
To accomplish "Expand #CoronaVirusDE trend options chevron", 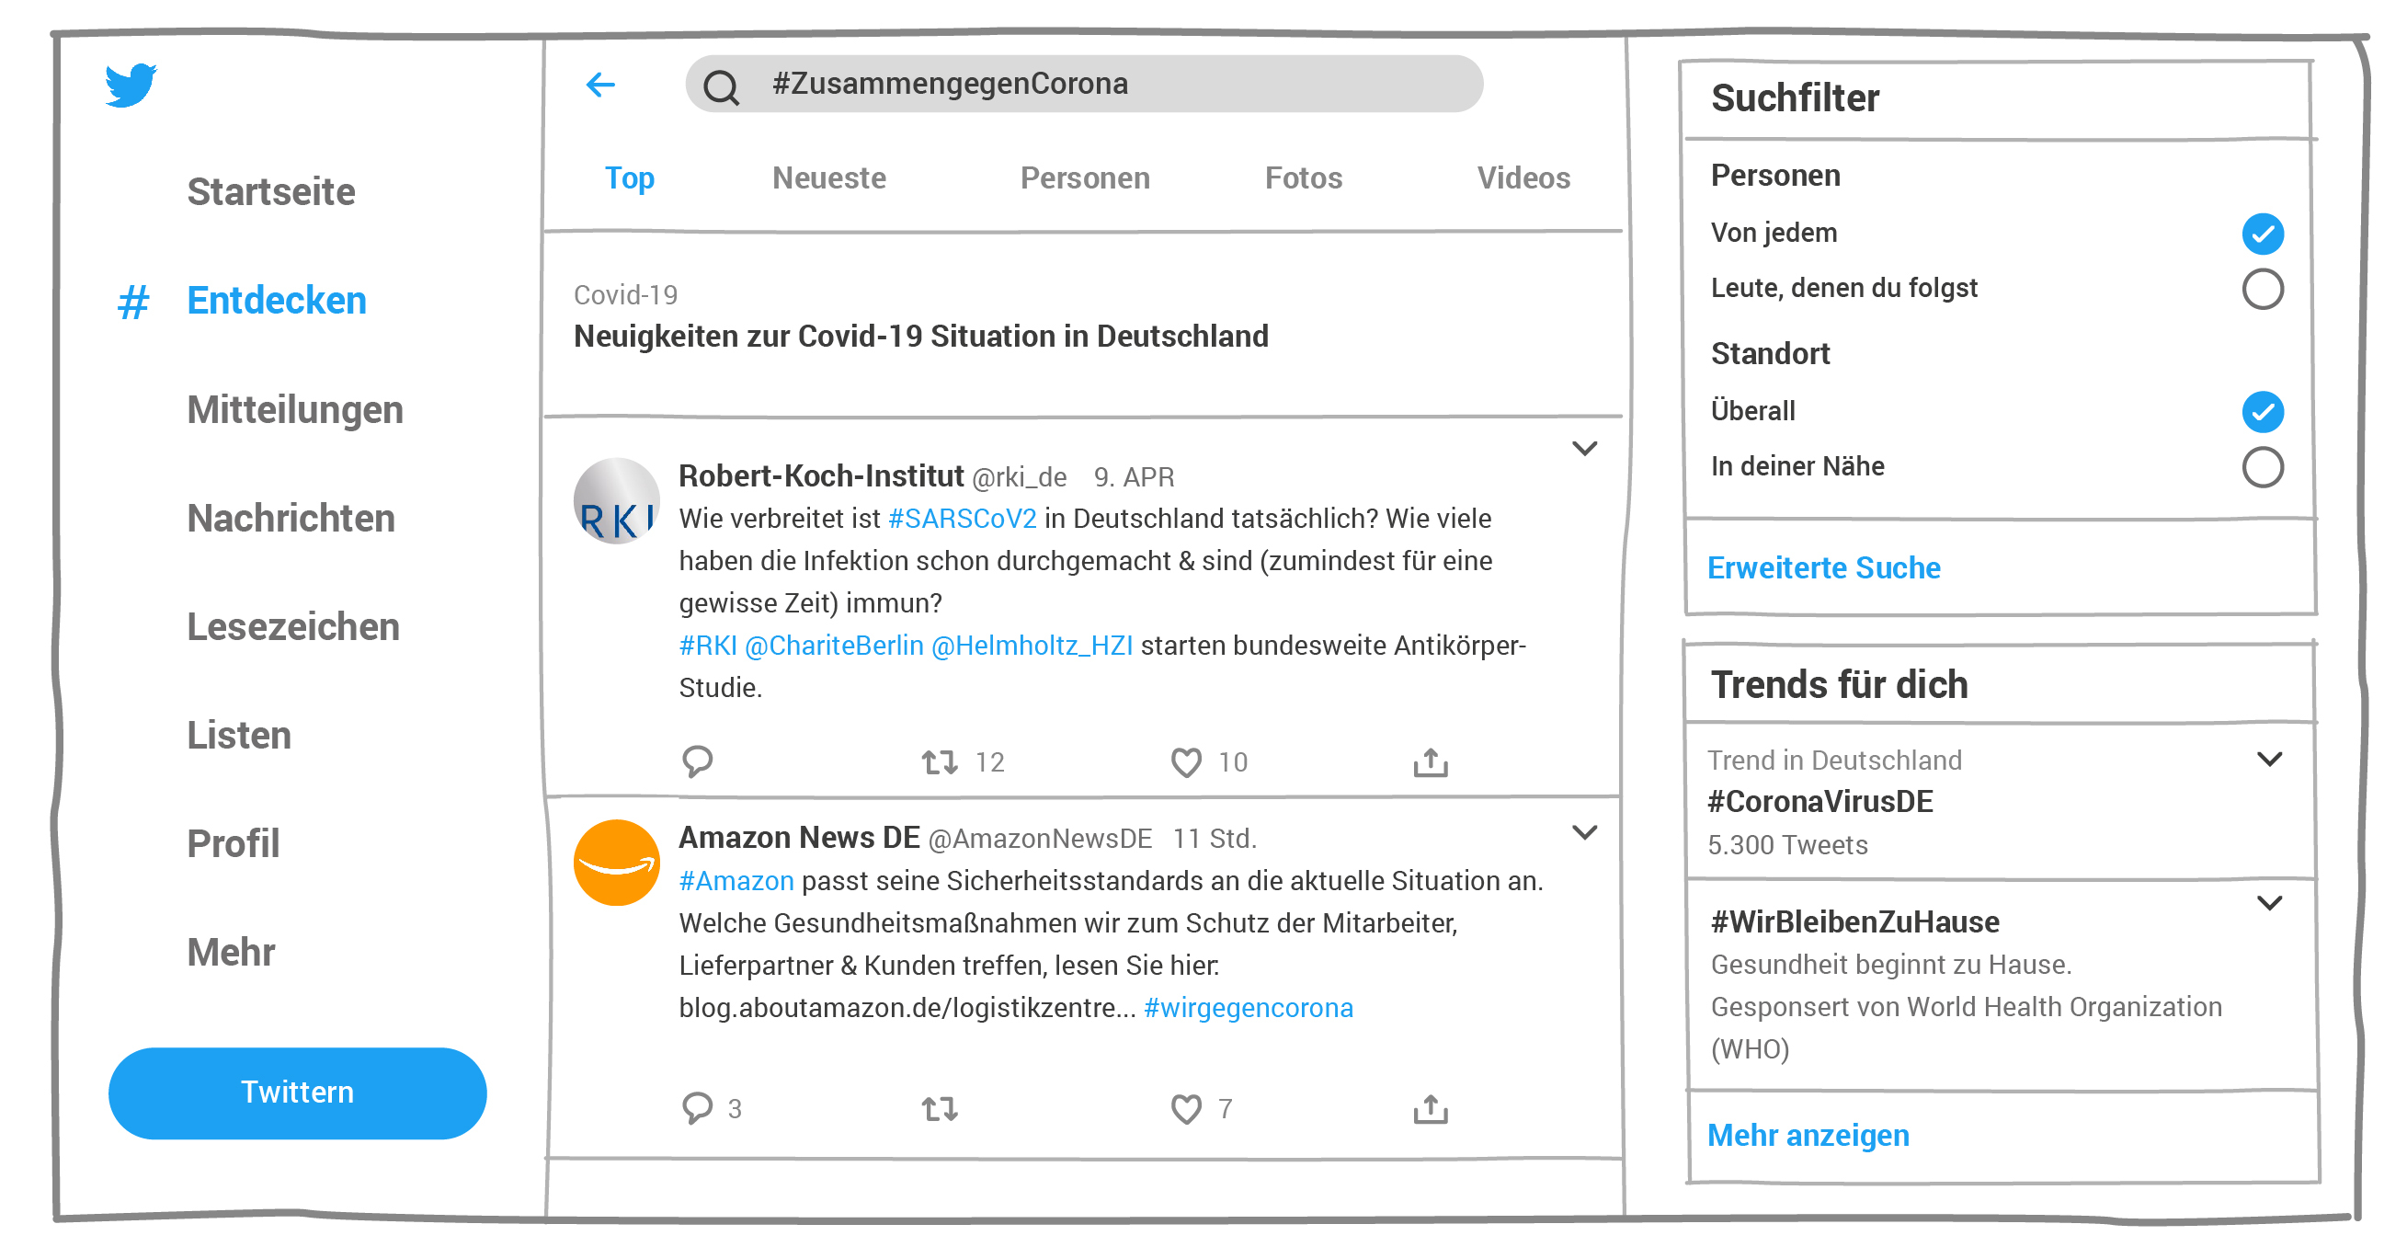I will click(2269, 758).
